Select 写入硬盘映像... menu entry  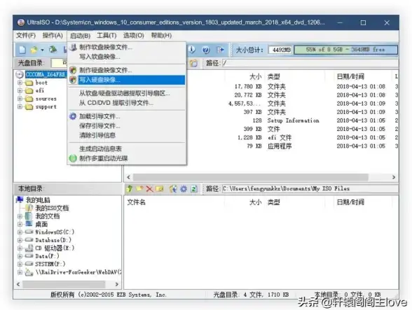pyautogui.click(x=127, y=80)
